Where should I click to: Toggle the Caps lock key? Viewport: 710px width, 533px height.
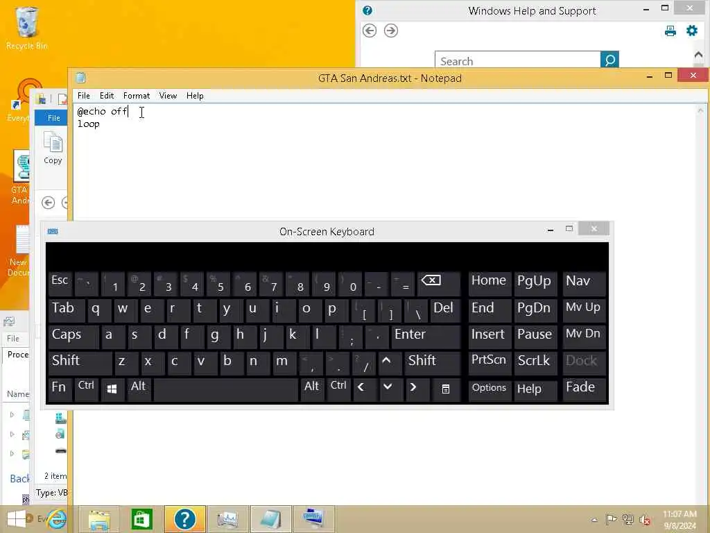(72, 337)
